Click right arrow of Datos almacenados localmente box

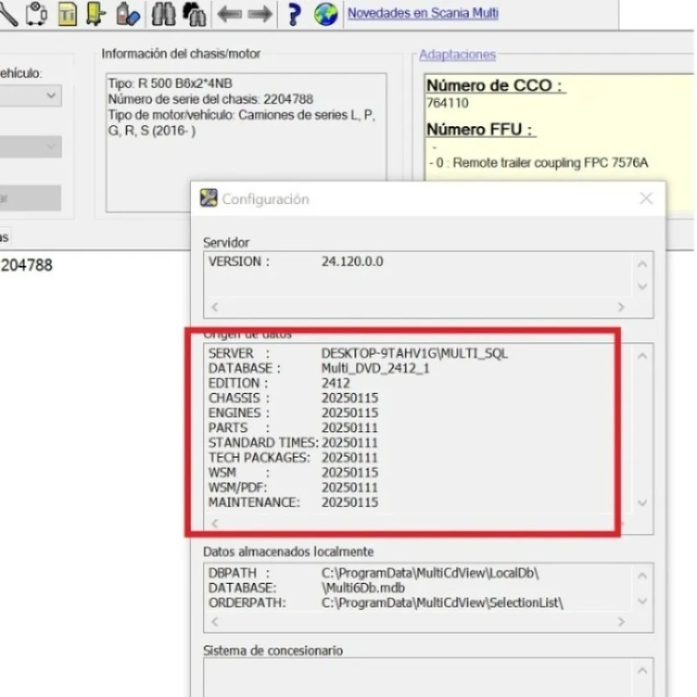[621, 622]
